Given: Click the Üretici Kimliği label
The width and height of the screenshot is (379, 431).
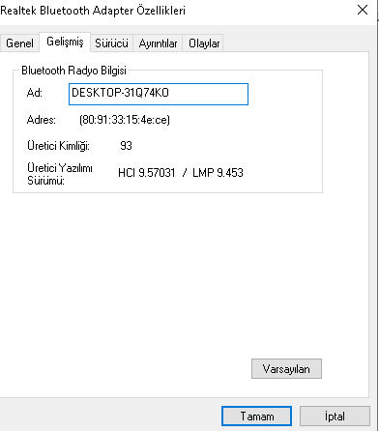Looking at the screenshot, I should tap(58, 146).
